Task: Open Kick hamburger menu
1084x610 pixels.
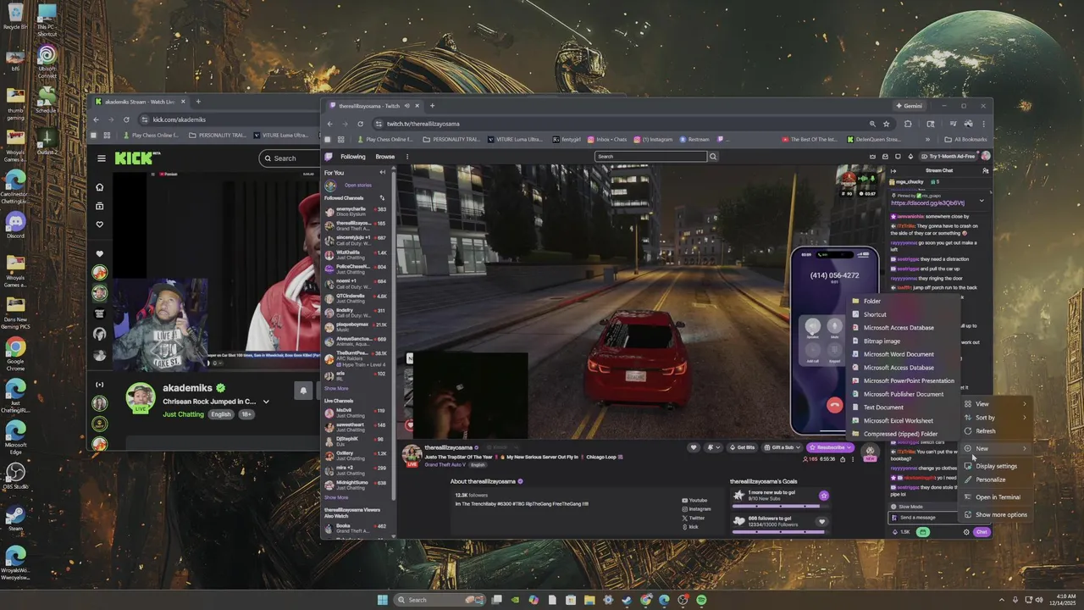Action: 101,158
